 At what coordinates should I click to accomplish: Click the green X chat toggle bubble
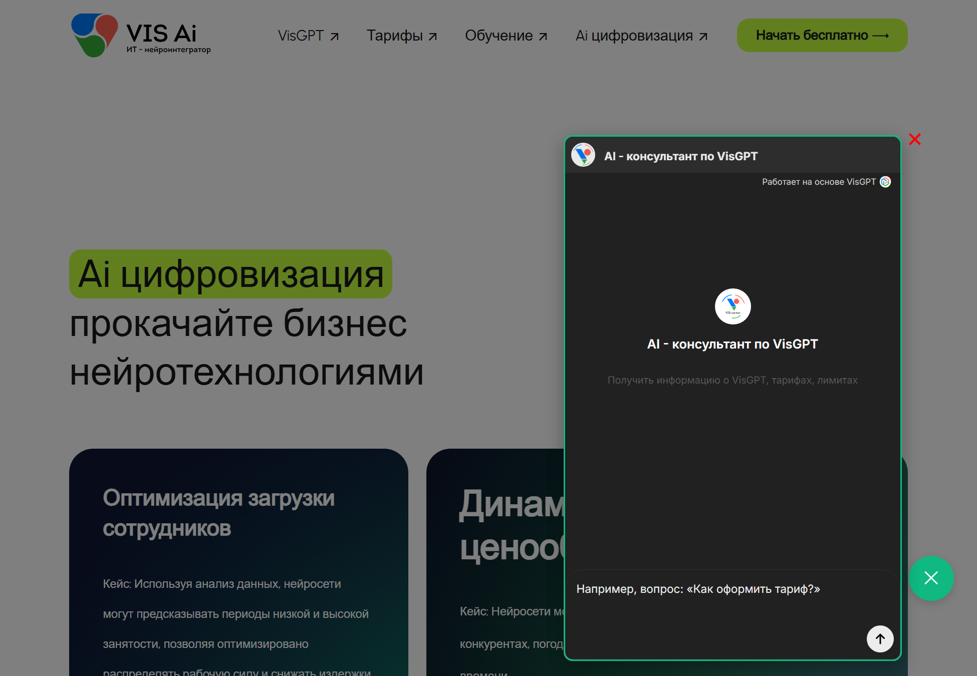tap(931, 578)
